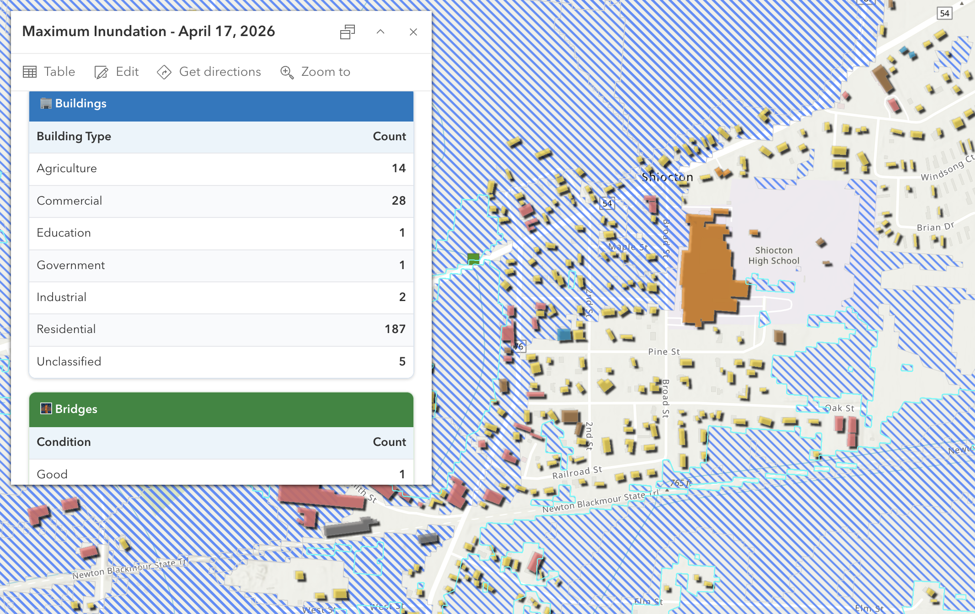The width and height of the screenshot is (975, 614).
Task: Click the Table grid icon
Action: pyautogui.click(x=30, y=72)
